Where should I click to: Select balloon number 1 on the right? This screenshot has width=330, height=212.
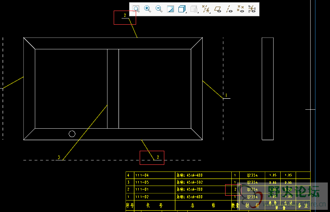point(226,95)
